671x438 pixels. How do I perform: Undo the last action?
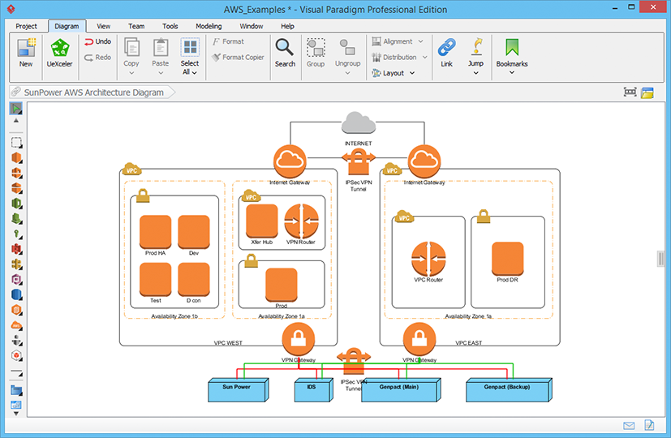pyautogui.click(x=98, y=41)
